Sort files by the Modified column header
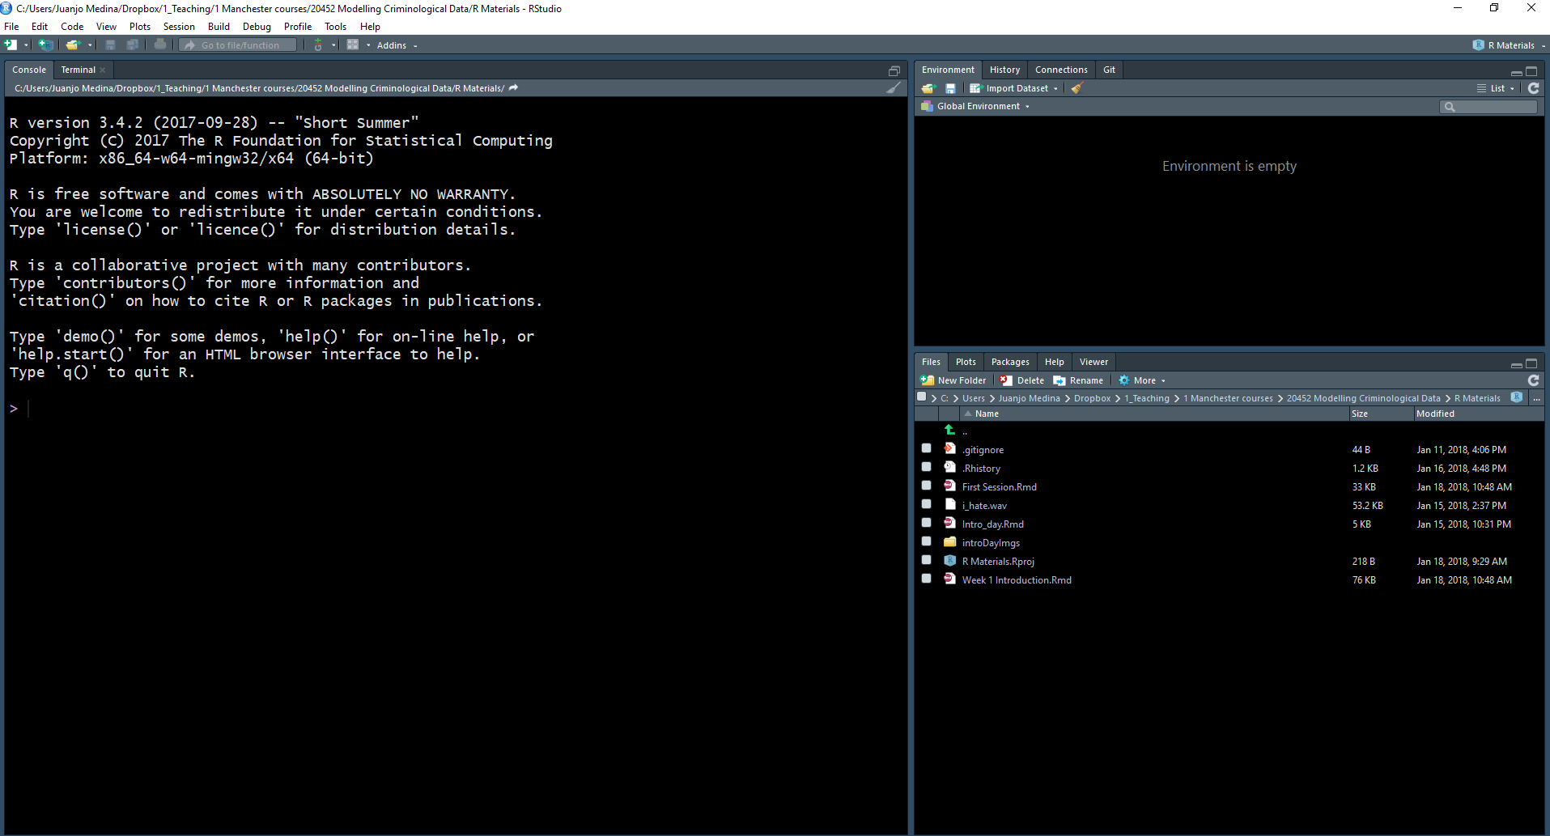 (1435, 414)
